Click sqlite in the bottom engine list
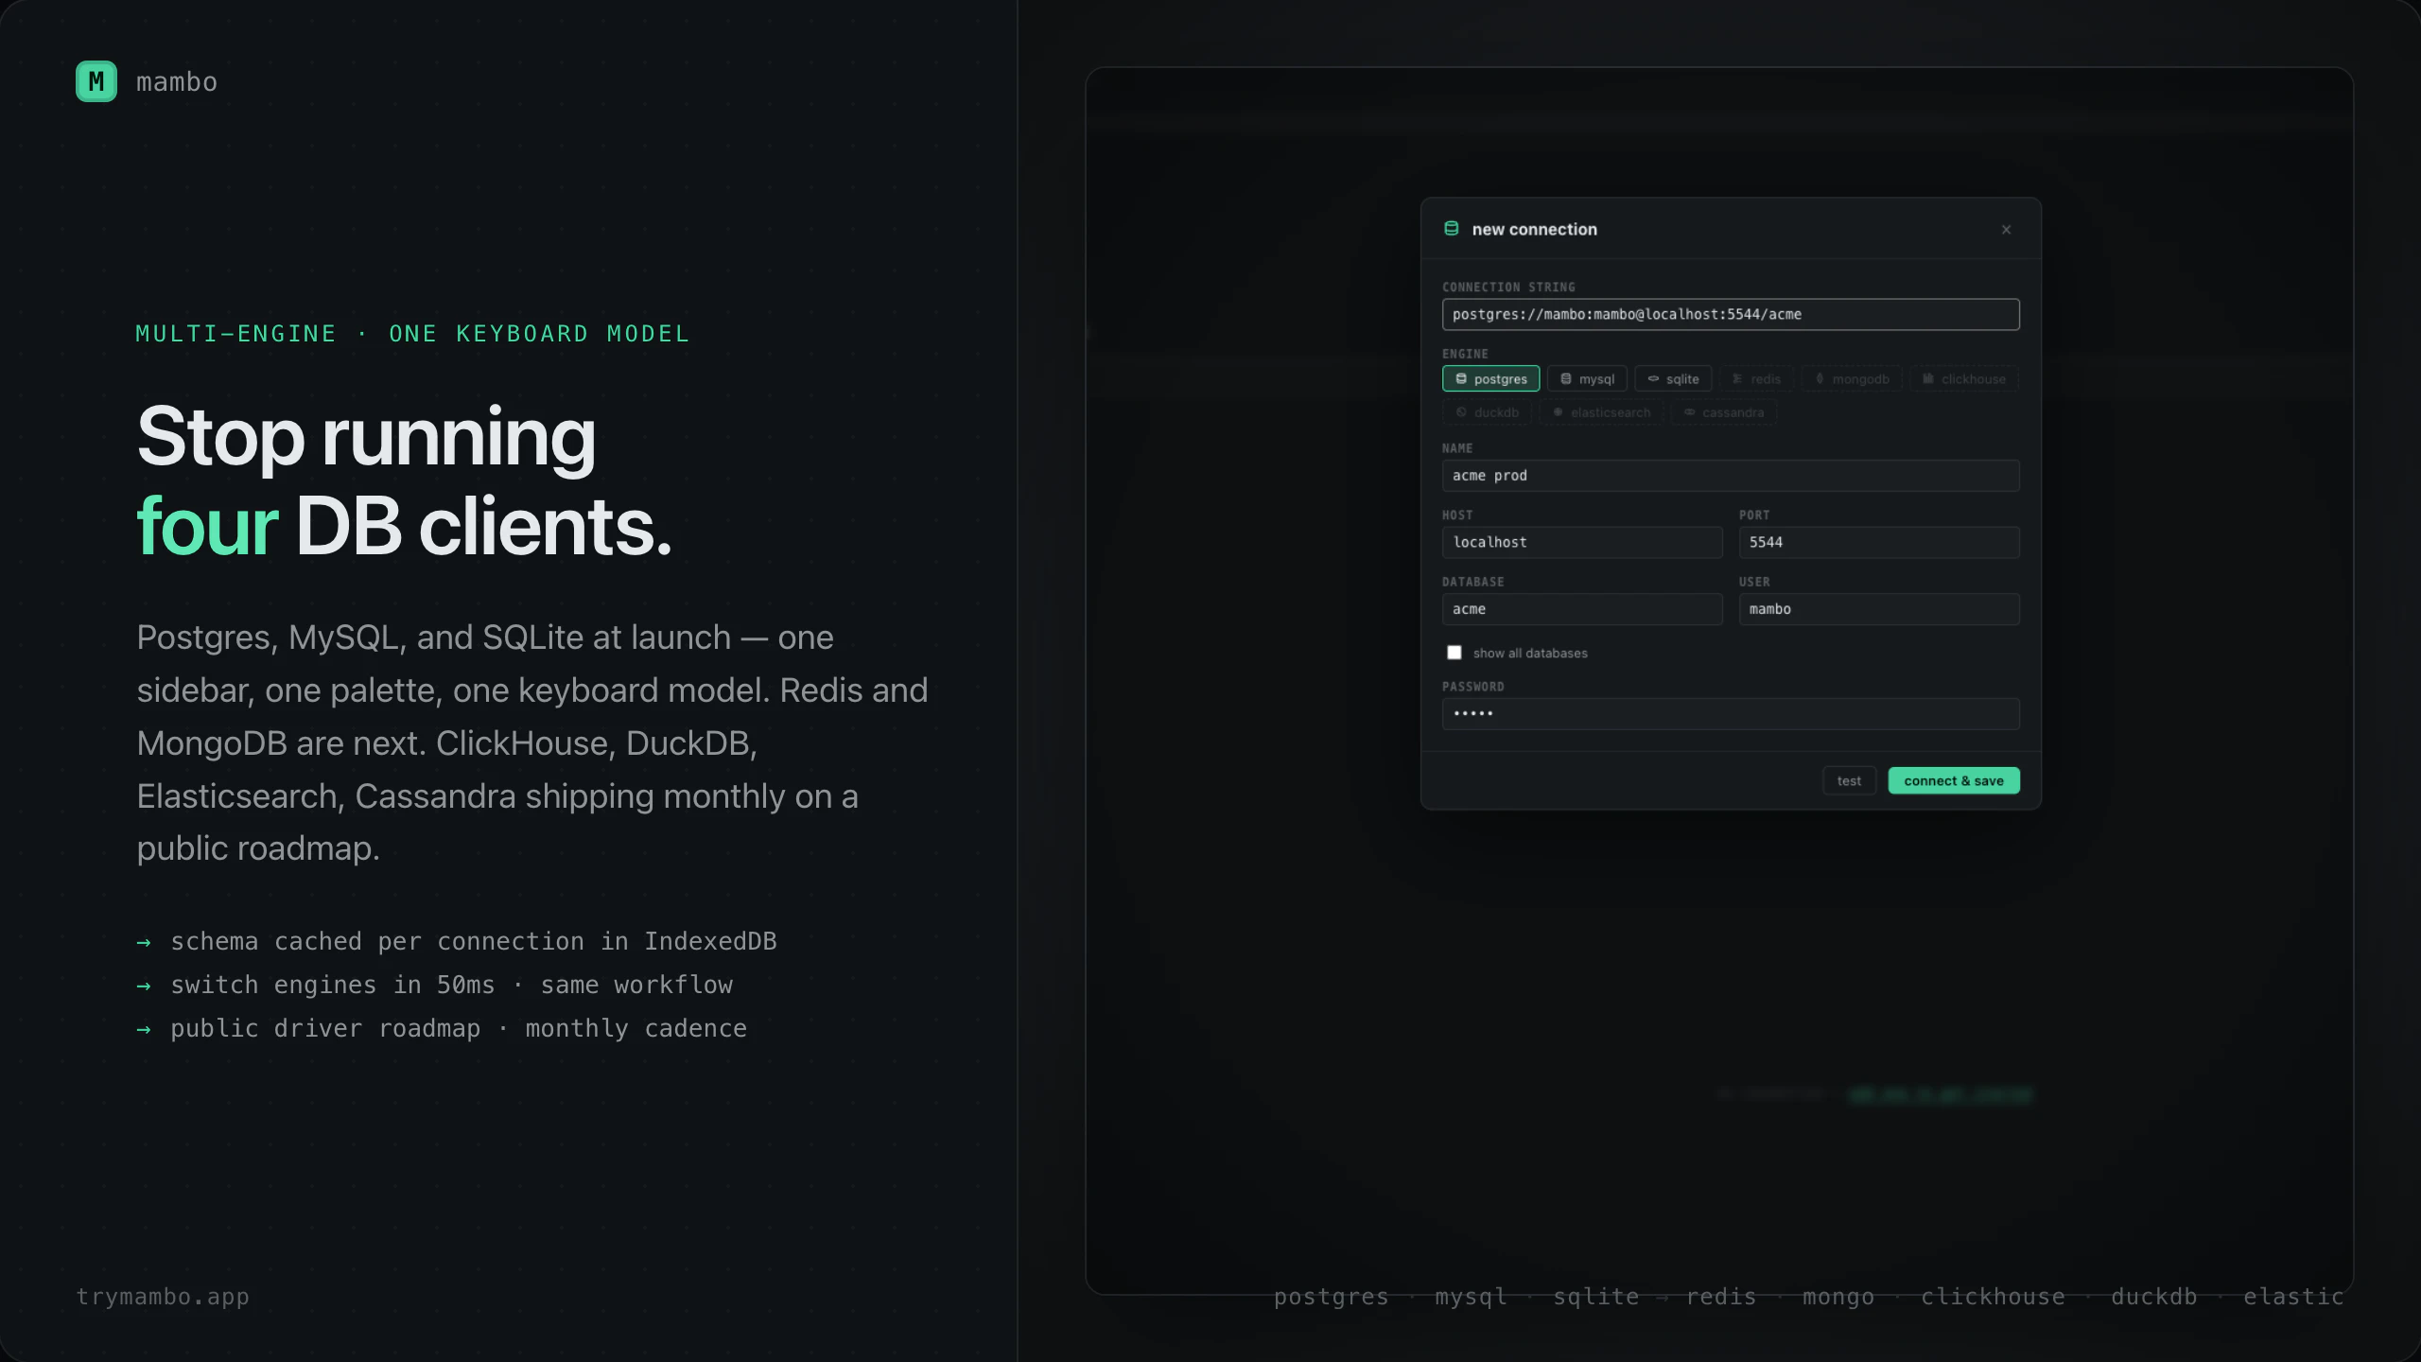The width and height of the screenshot is (2421, 1362). pyautogui.click(x=1596, y=1297)
